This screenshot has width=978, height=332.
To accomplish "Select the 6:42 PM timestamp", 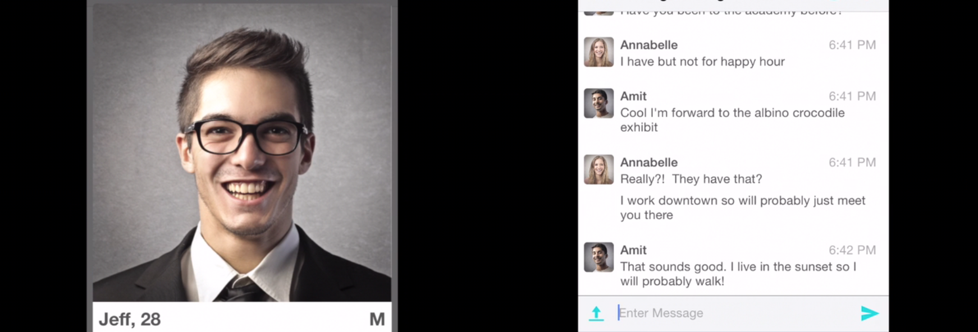I will (x=852, y=250).
